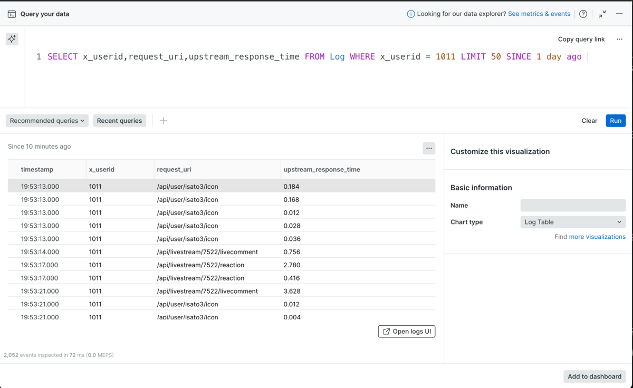Click the AI sparkle query assistant icon
The image size is (633, 388).
[x=12, y=39]
